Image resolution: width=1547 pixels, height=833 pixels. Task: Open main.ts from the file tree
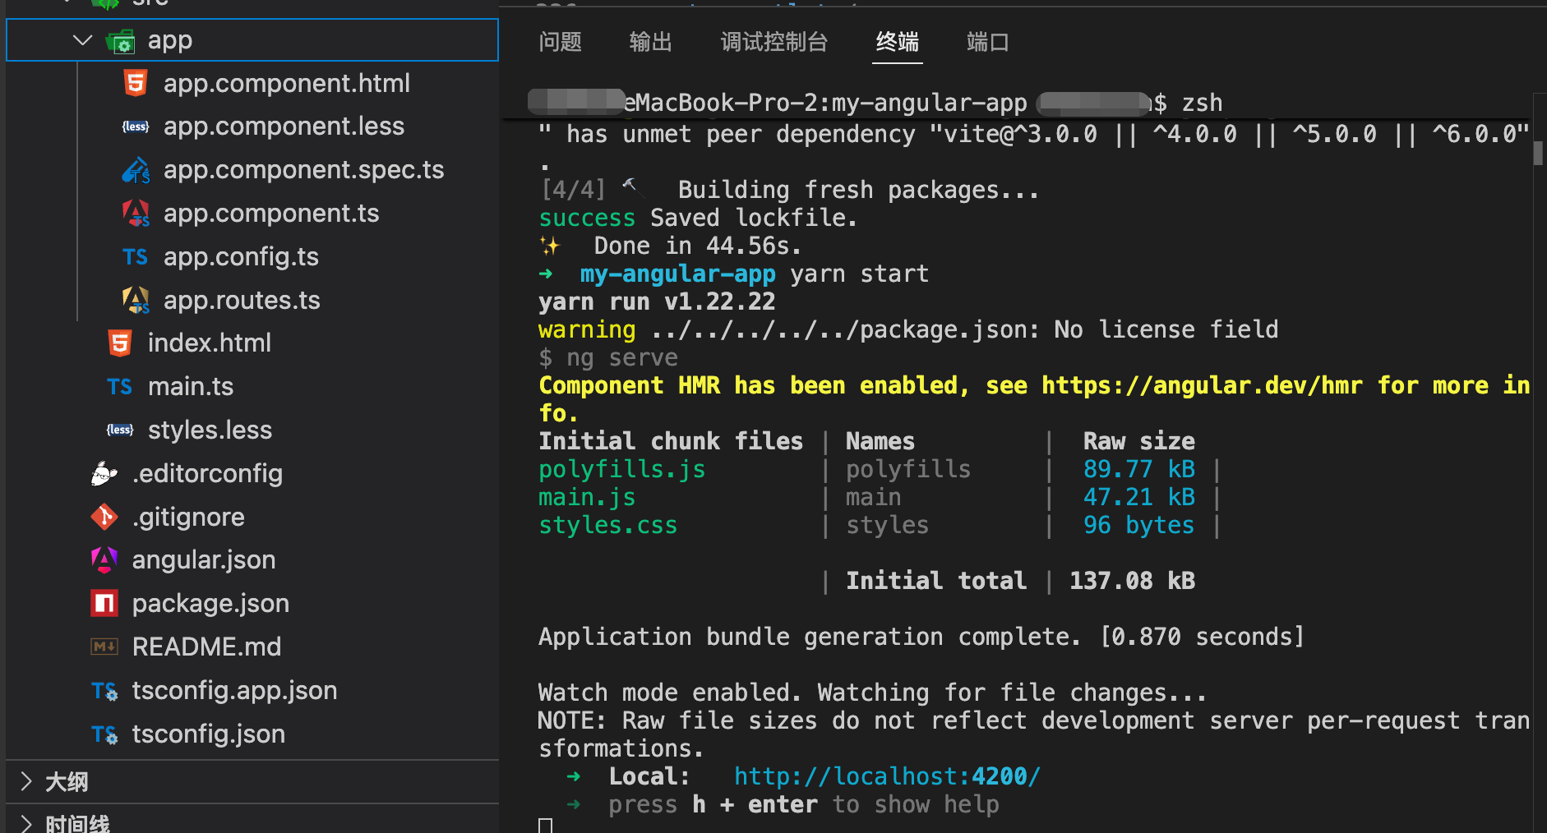[191, 387]
